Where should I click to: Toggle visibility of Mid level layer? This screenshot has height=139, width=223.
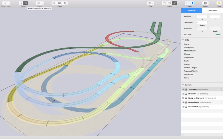[x=183, y=94]
